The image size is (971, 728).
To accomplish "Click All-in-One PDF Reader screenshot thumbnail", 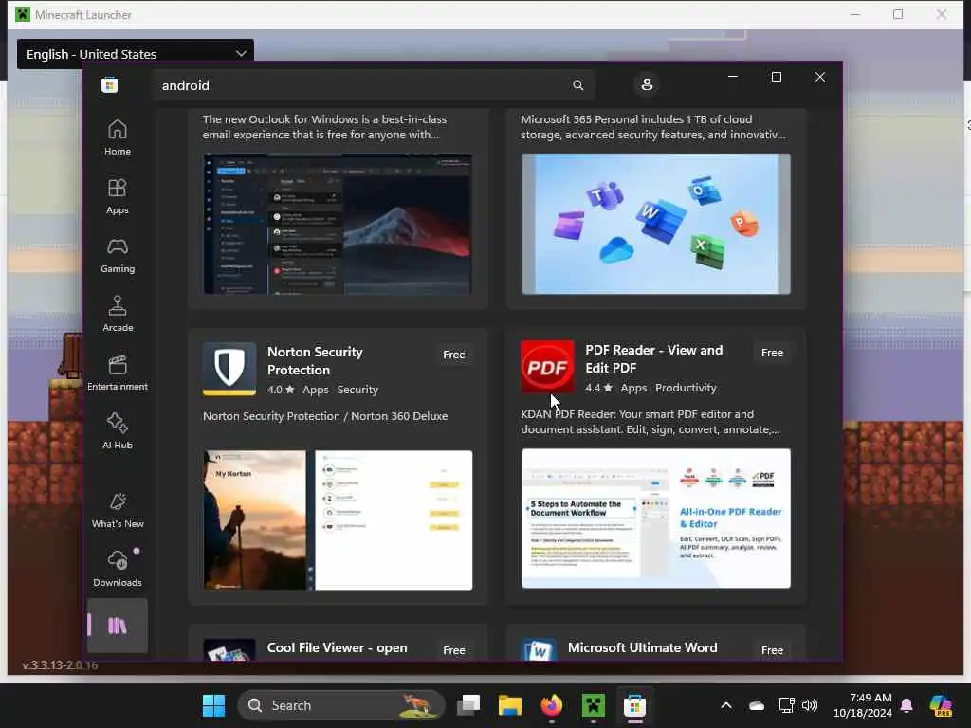I will coord(656,519).
